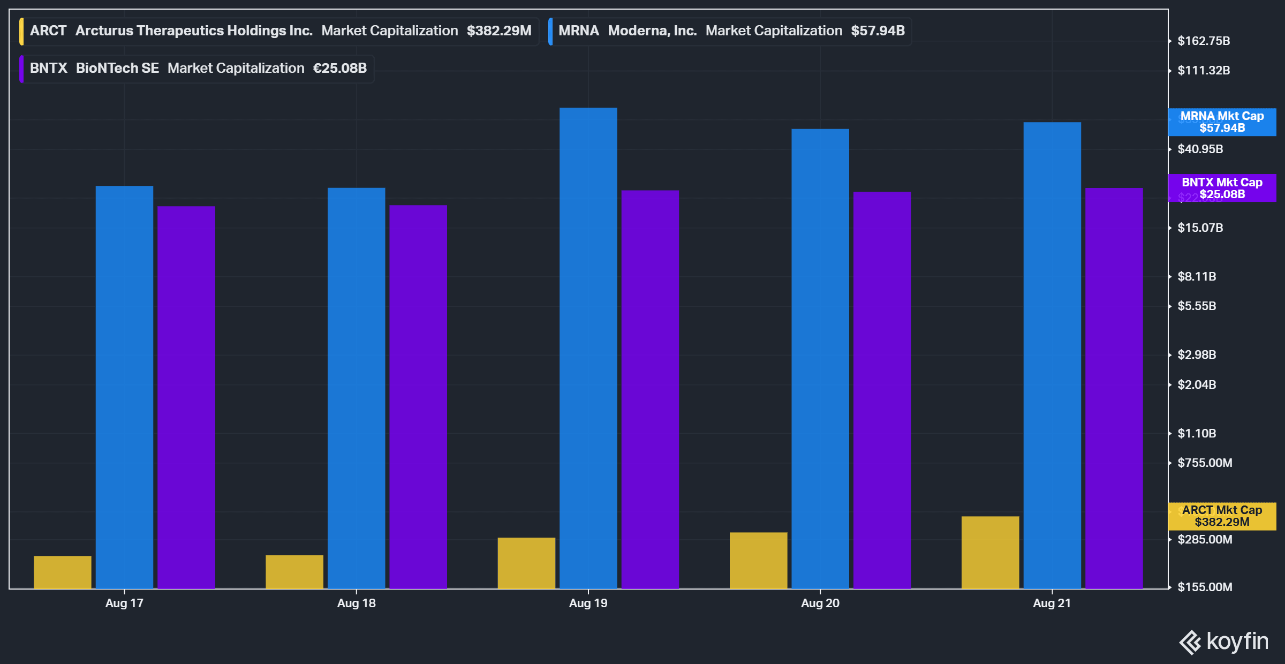The width and height of the screenshot is (1285, 664).
Task: Select the blue MRNA bar for Aug 20
Action: pos(820,359)
